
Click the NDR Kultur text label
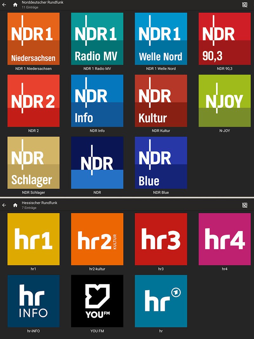(161, 131)
